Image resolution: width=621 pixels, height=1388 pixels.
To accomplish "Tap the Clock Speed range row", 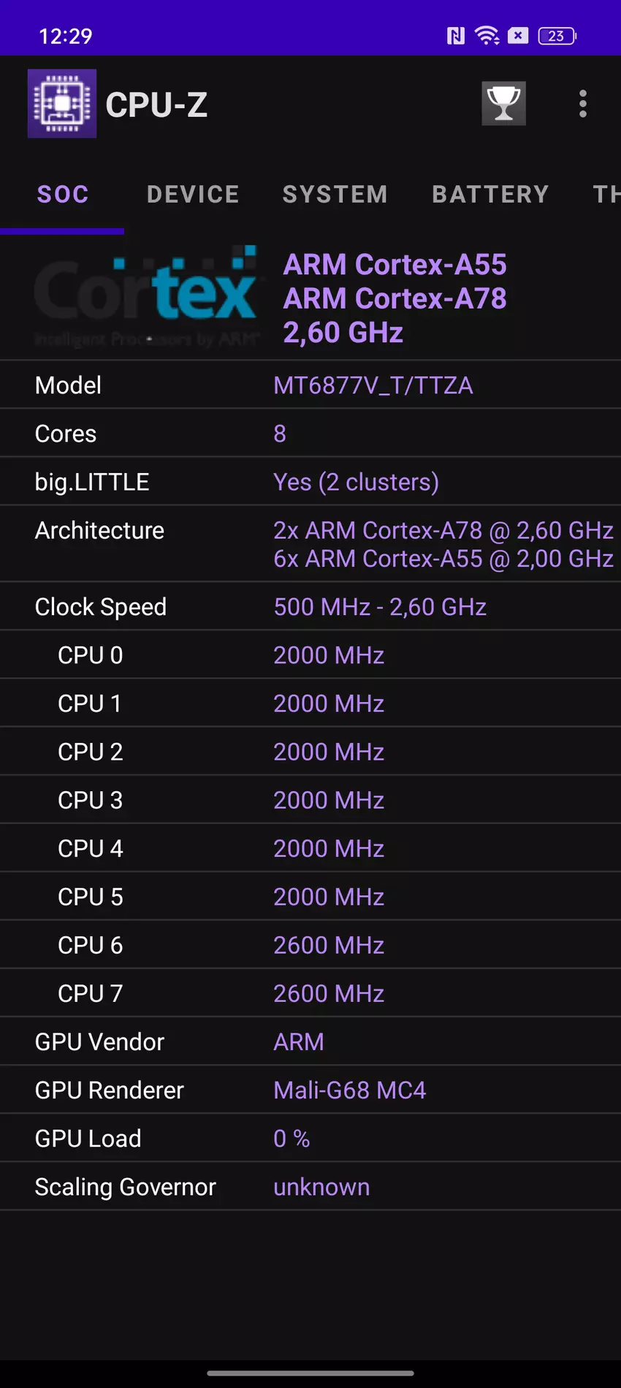I will (x=310, y=607).
